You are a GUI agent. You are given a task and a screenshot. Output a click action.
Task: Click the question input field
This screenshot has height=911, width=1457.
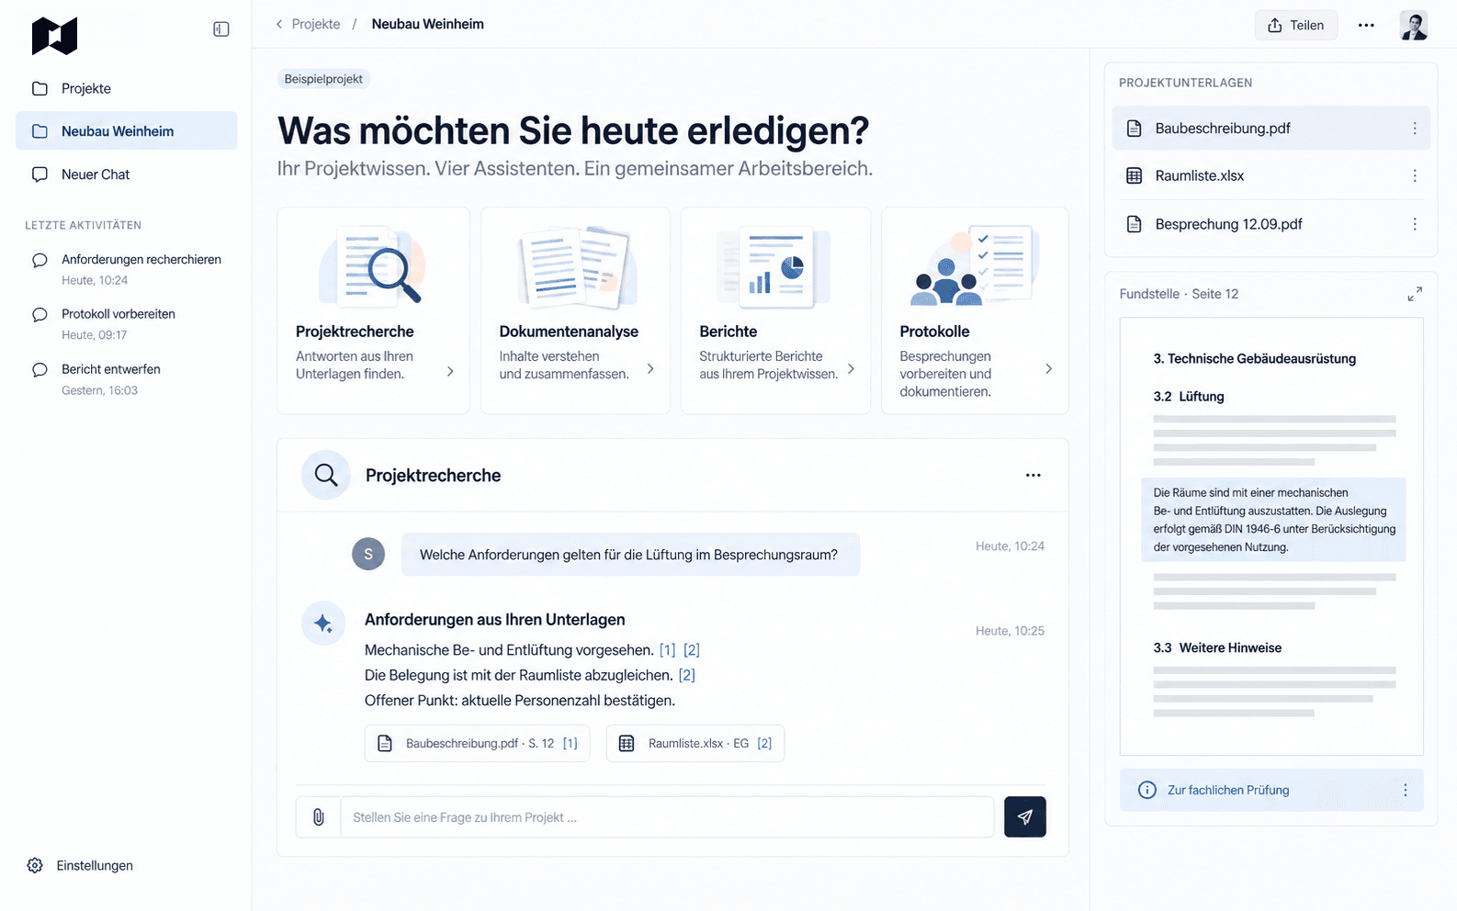point(667,817)
